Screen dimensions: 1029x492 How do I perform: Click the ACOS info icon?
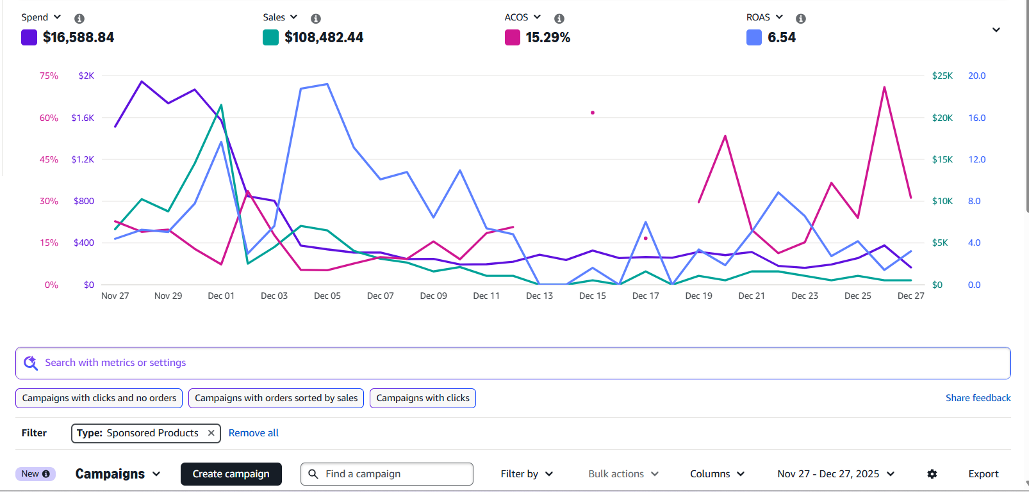point(559,19)
